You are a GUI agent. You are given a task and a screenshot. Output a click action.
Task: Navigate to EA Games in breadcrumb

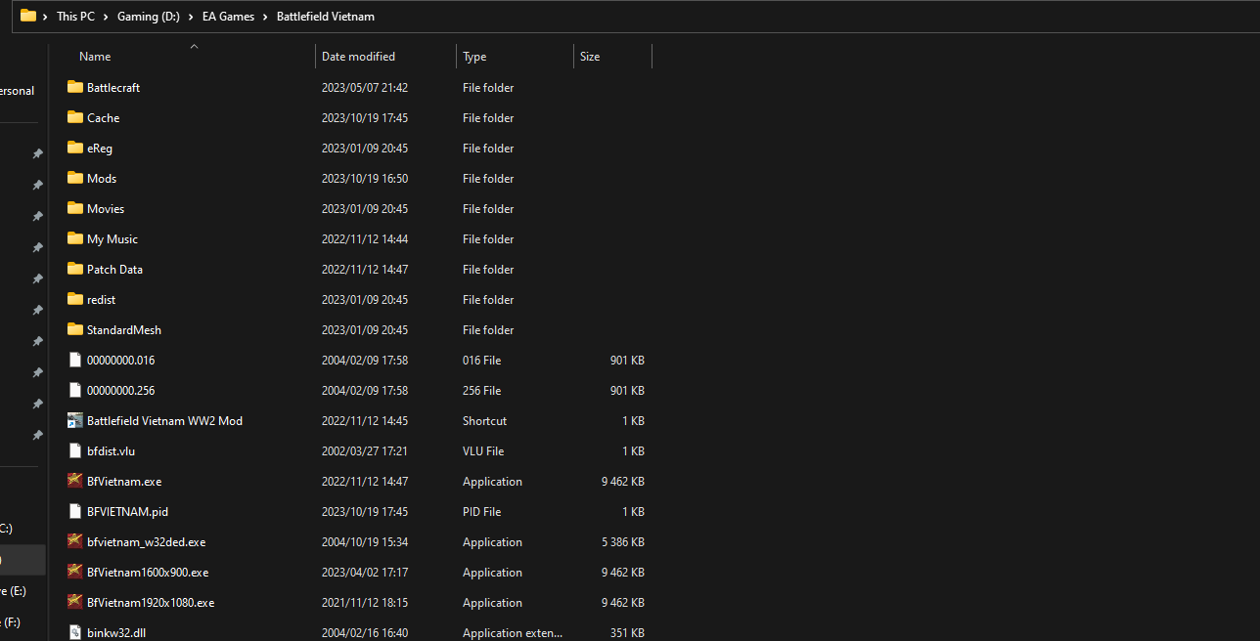228,17
